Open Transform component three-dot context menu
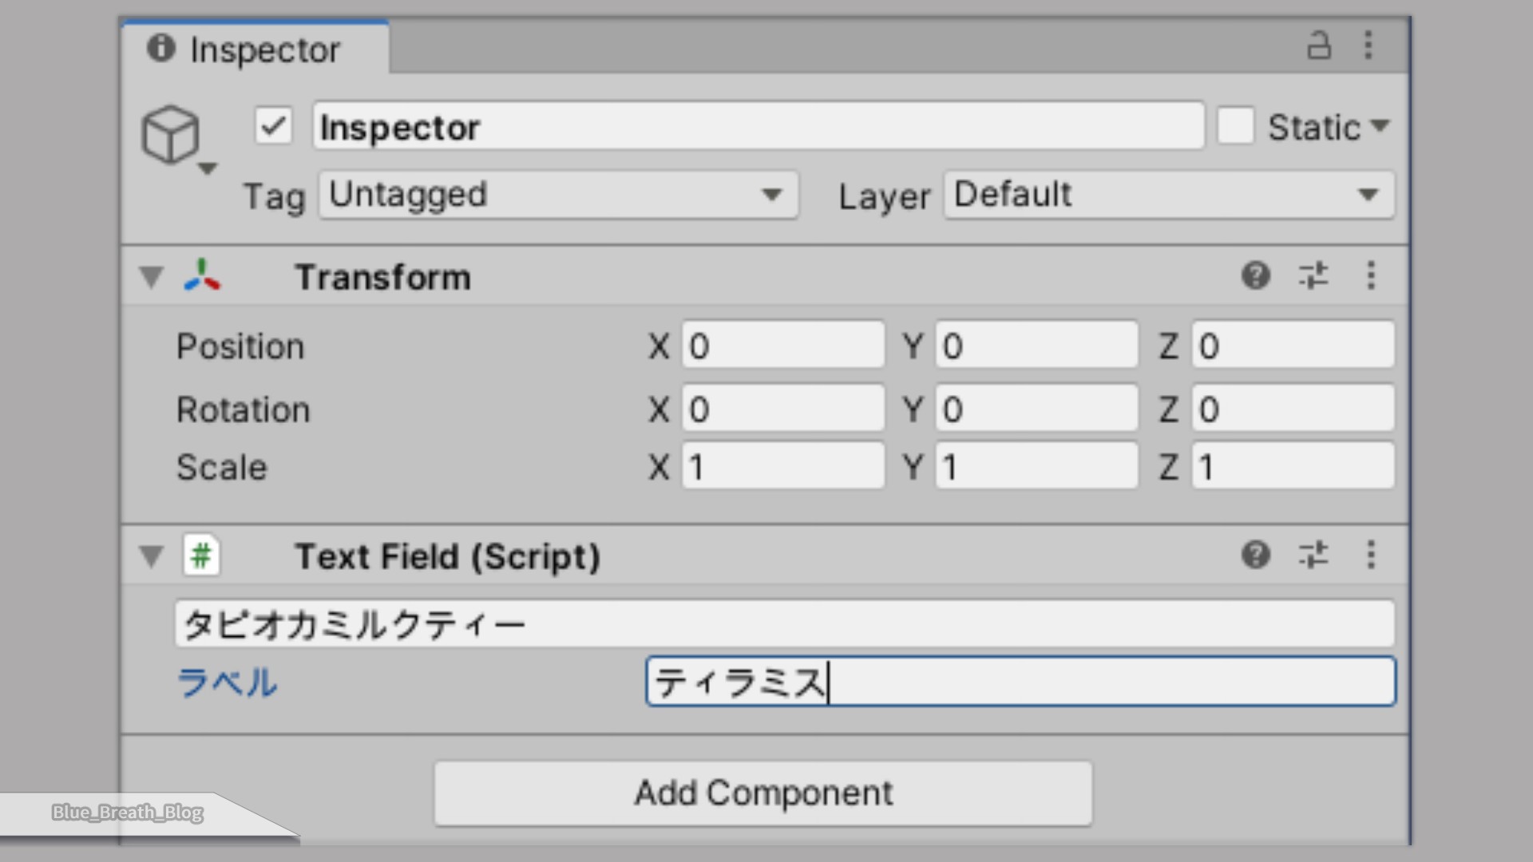Image resolution: width=1533 pixels, height=862 pixels. (x=1371, y=276)
